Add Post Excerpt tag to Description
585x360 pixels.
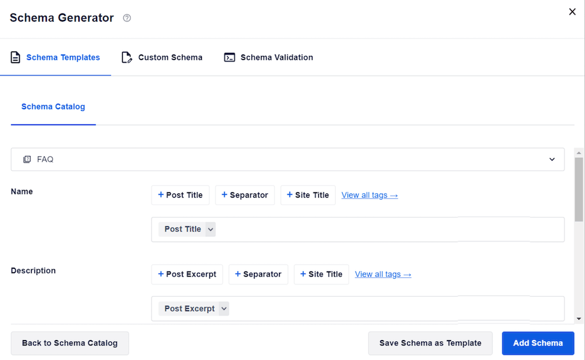coord(187,274)
